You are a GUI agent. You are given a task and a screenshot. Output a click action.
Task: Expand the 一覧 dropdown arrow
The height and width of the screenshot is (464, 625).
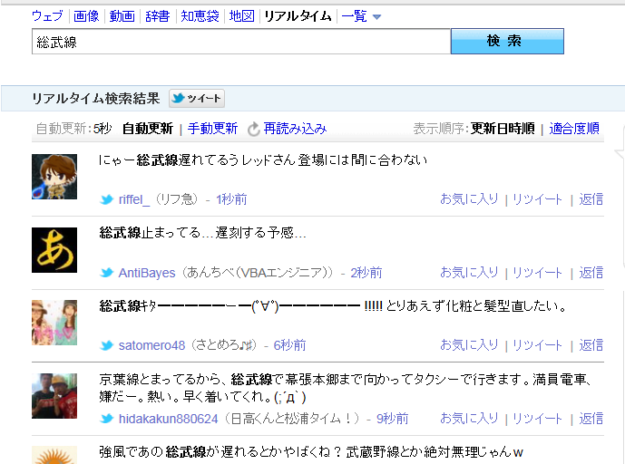(x=376, y=17)
